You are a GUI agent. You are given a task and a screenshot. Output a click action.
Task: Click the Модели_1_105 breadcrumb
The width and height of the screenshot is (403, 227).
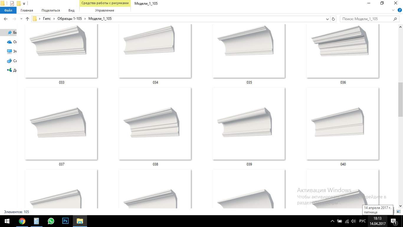tap(100, 19)
